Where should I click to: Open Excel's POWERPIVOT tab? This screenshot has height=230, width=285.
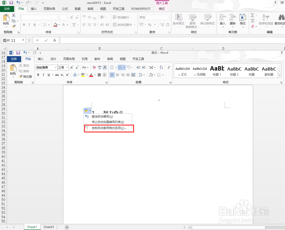[x=141, y=9]
